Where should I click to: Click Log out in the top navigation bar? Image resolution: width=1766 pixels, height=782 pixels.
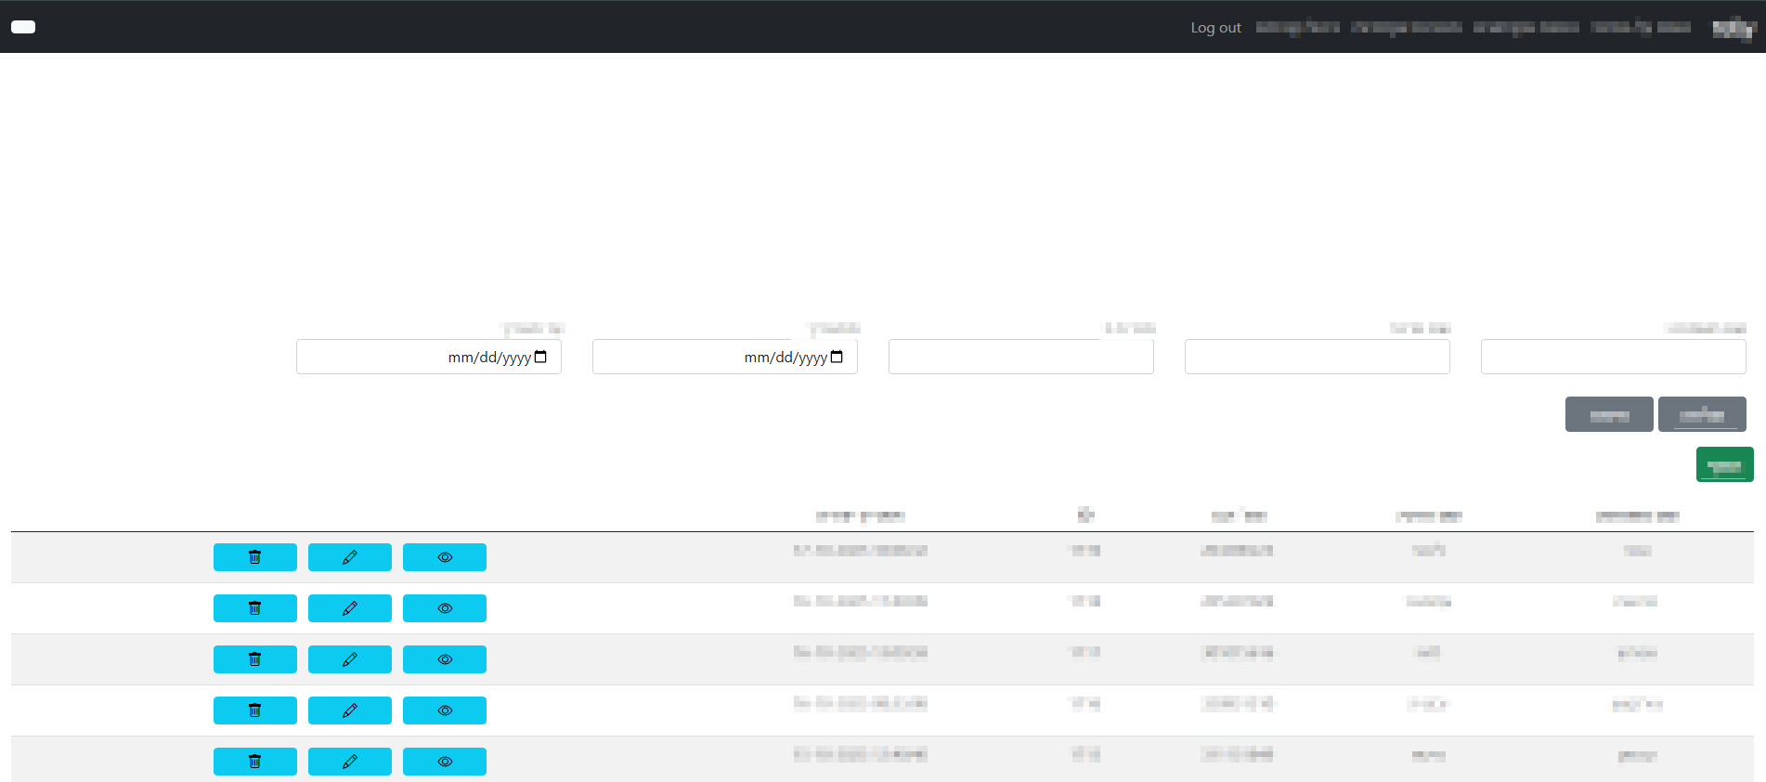point(1215,28)
